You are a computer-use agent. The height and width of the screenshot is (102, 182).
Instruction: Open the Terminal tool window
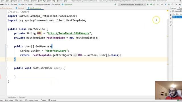[52, 100]
